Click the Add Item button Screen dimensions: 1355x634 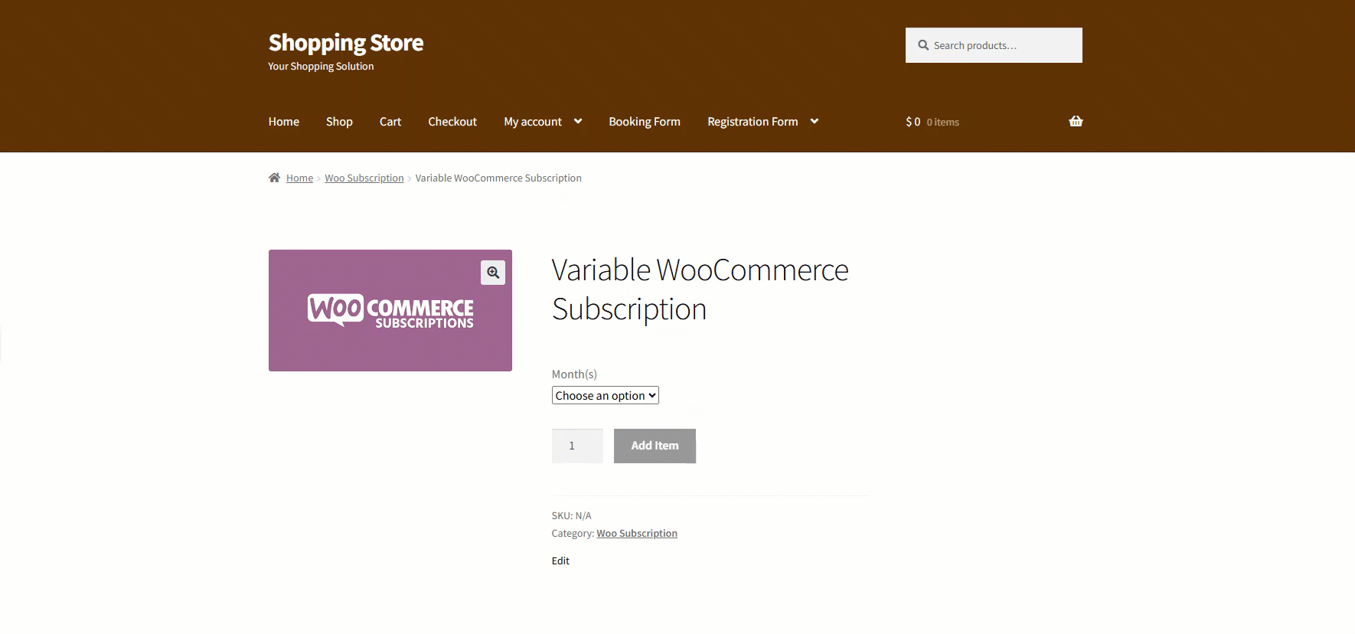pyautogui.click(x=655, y=446)
